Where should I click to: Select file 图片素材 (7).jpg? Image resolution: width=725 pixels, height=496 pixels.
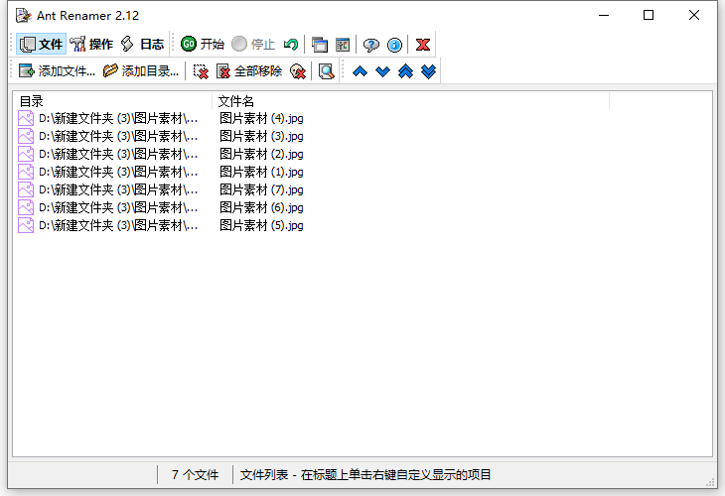click(261, 189)
